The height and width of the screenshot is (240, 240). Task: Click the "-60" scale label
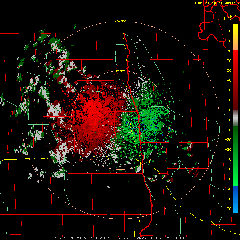[x=228, y=179]
